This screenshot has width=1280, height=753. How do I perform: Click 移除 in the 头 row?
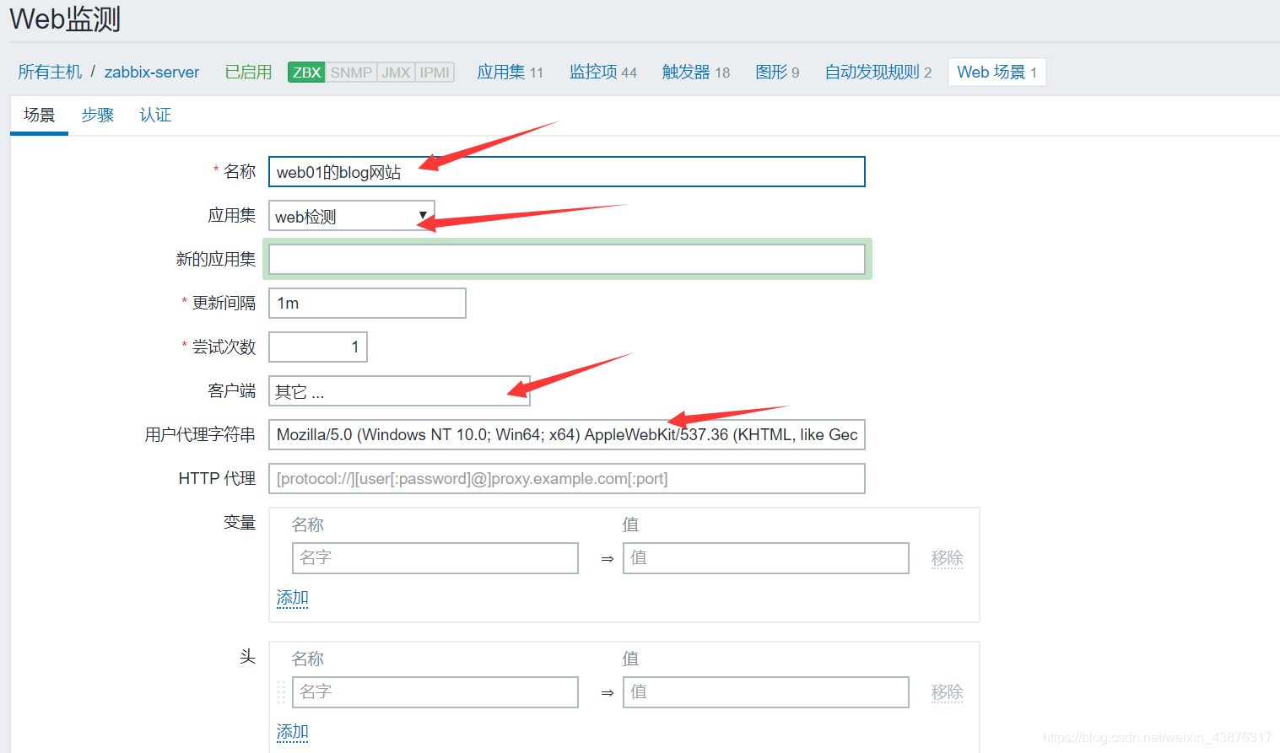pyautogui.click(x=947, y=692)
